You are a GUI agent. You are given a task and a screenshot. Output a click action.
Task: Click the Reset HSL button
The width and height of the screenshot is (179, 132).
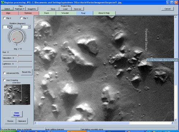tap(26, 72)
